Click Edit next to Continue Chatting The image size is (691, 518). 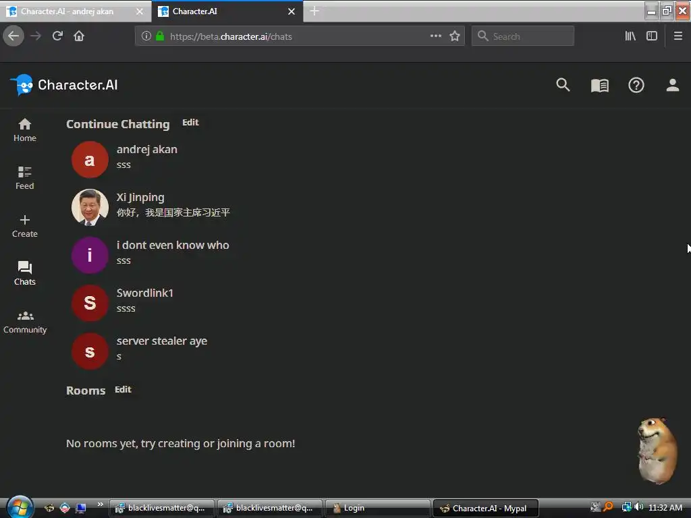pos(190,123)
